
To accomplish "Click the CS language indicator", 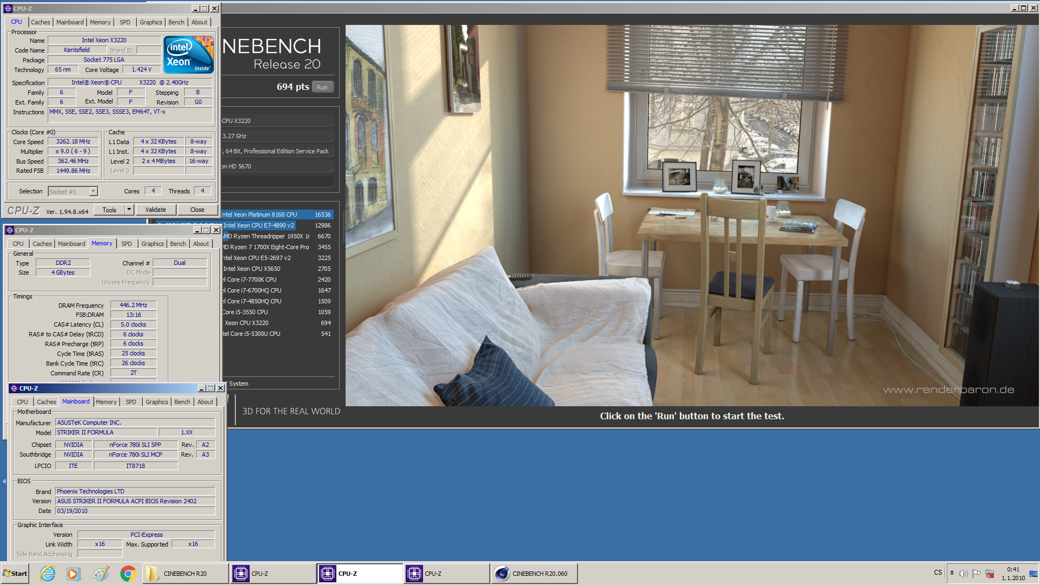I will pos(938,573).
